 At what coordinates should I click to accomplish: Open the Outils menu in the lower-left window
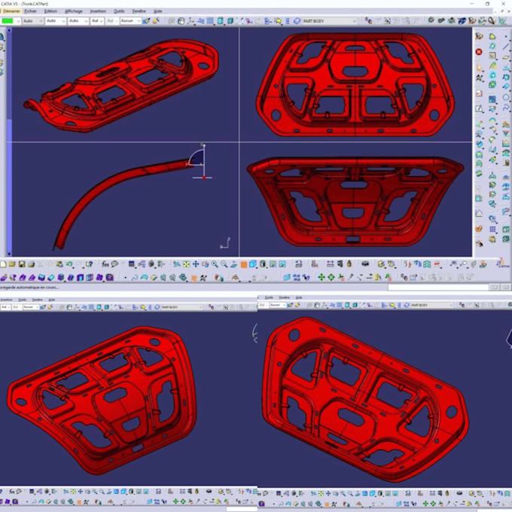point(22,300)
